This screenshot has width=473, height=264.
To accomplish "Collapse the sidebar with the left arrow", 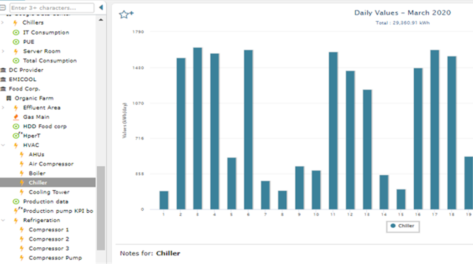I will coord(101,8).
